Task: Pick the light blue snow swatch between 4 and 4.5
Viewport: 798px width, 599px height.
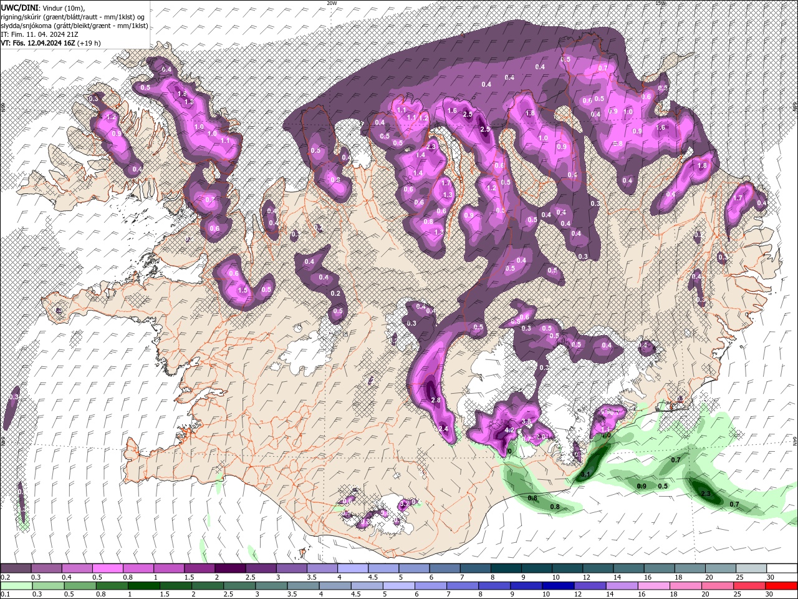Action: pos(353,568)
